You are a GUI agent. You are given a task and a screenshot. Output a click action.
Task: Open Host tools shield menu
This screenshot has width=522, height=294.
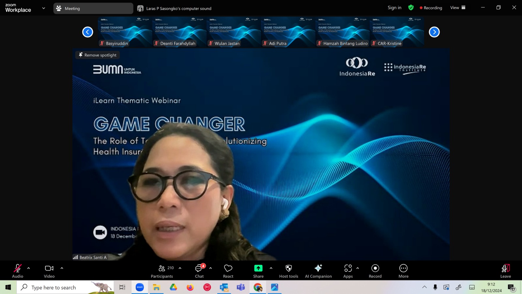point(289,271)
